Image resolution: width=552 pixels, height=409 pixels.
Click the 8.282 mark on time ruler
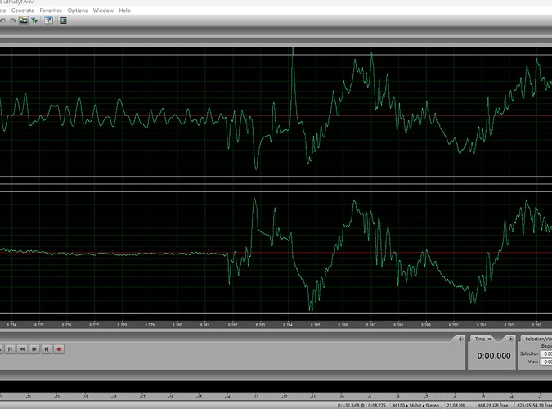click(x=232, y=325)
